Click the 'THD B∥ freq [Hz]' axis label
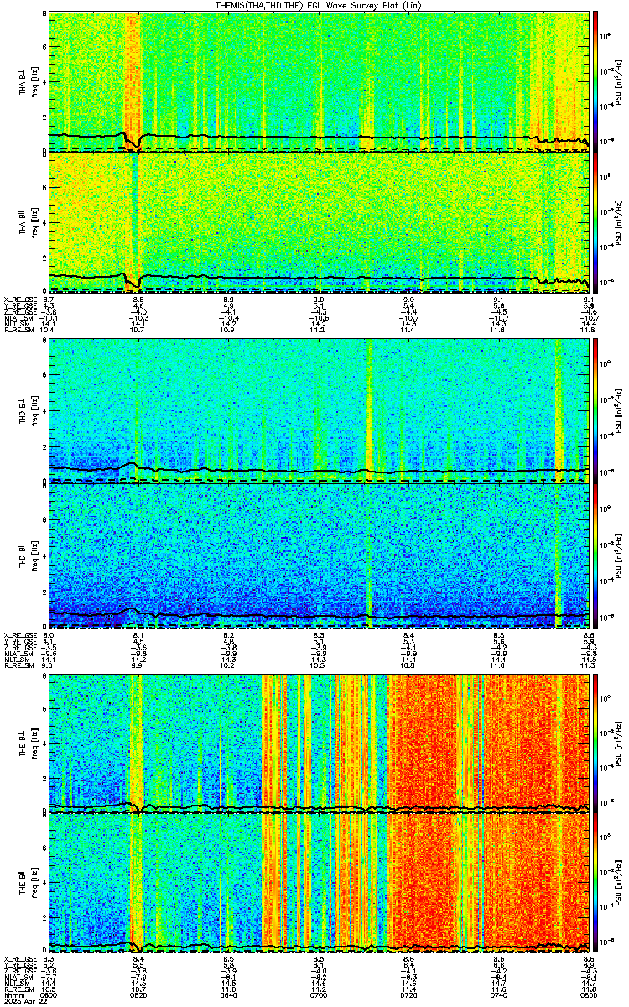The width and height of the screenshot is (629, 1007). click(28, 555)
